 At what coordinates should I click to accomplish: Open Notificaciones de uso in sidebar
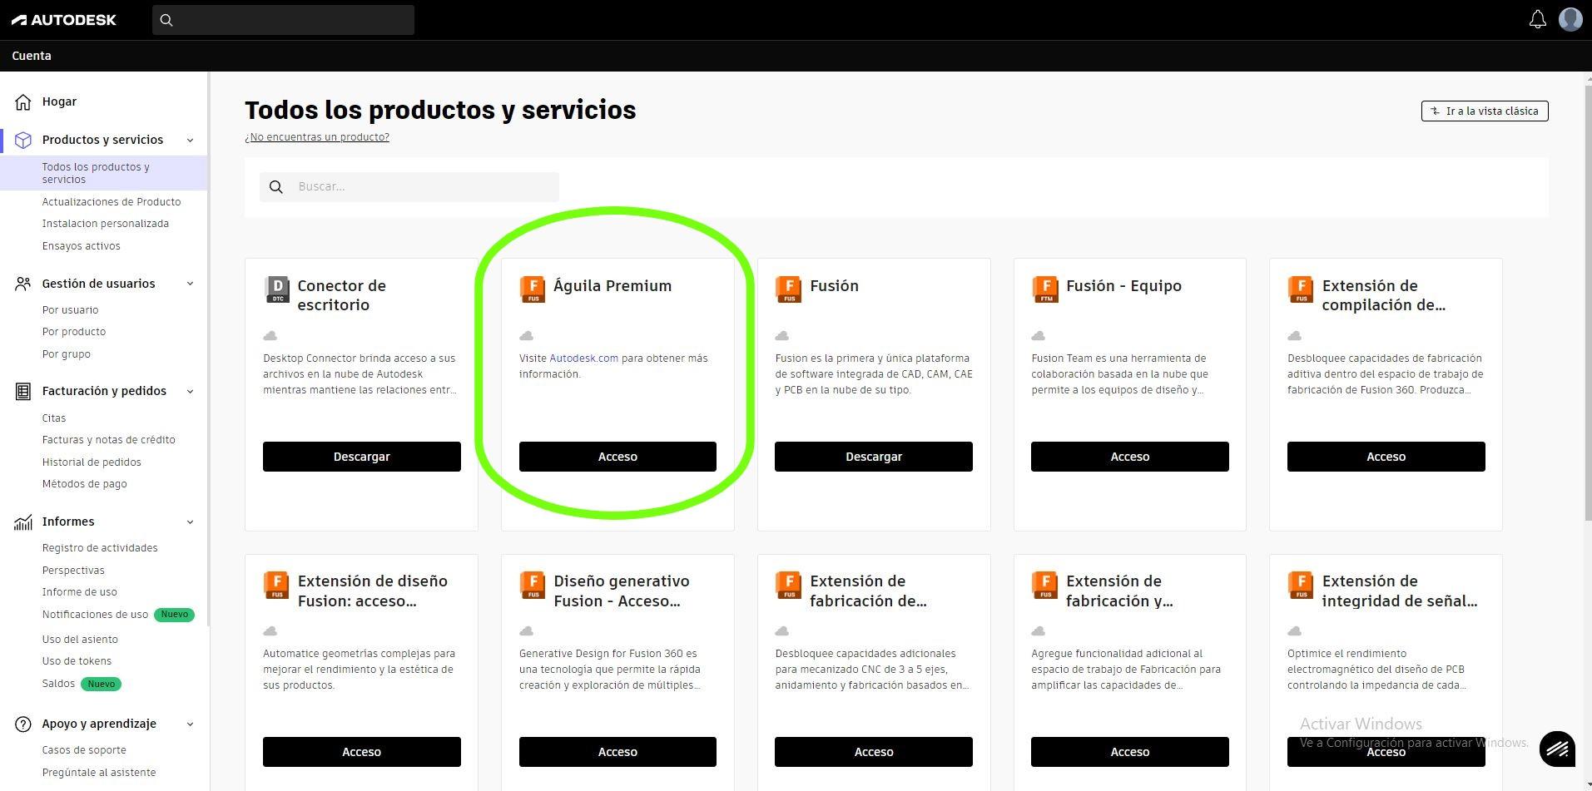(95, 615)
